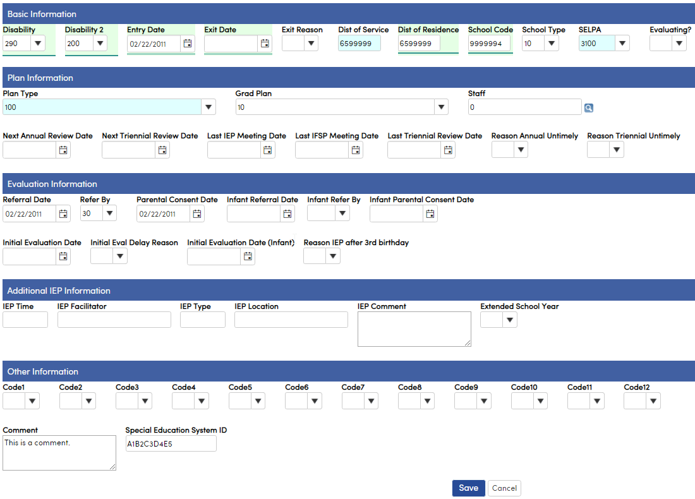Expand the Disability dropdown showing 290

tap(38, 44)
